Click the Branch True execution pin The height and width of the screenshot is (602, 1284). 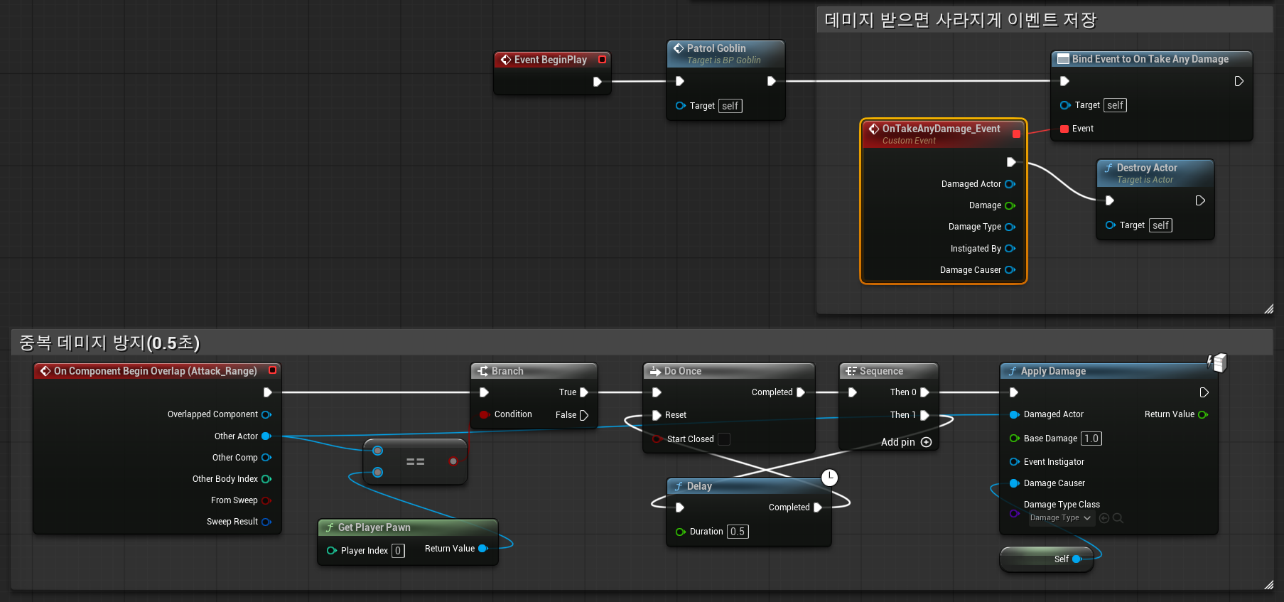(584, 392)
